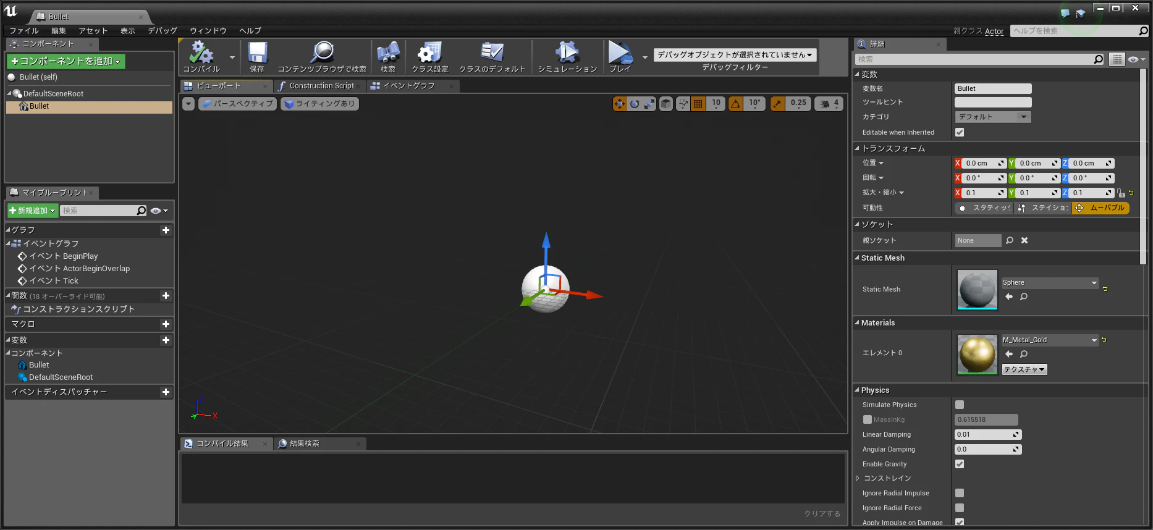Toggle rotation snap angle icon
This screenshot has height=530, width=1153.
pyautogui.click(x=735, y=104)
